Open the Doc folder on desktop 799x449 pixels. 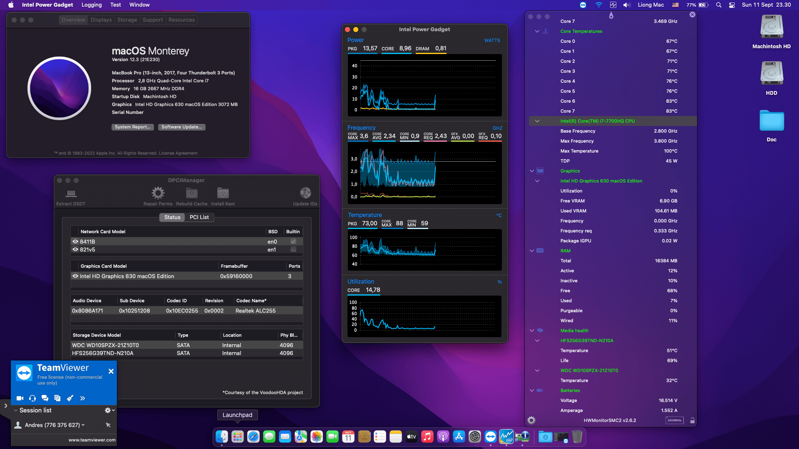772,121
